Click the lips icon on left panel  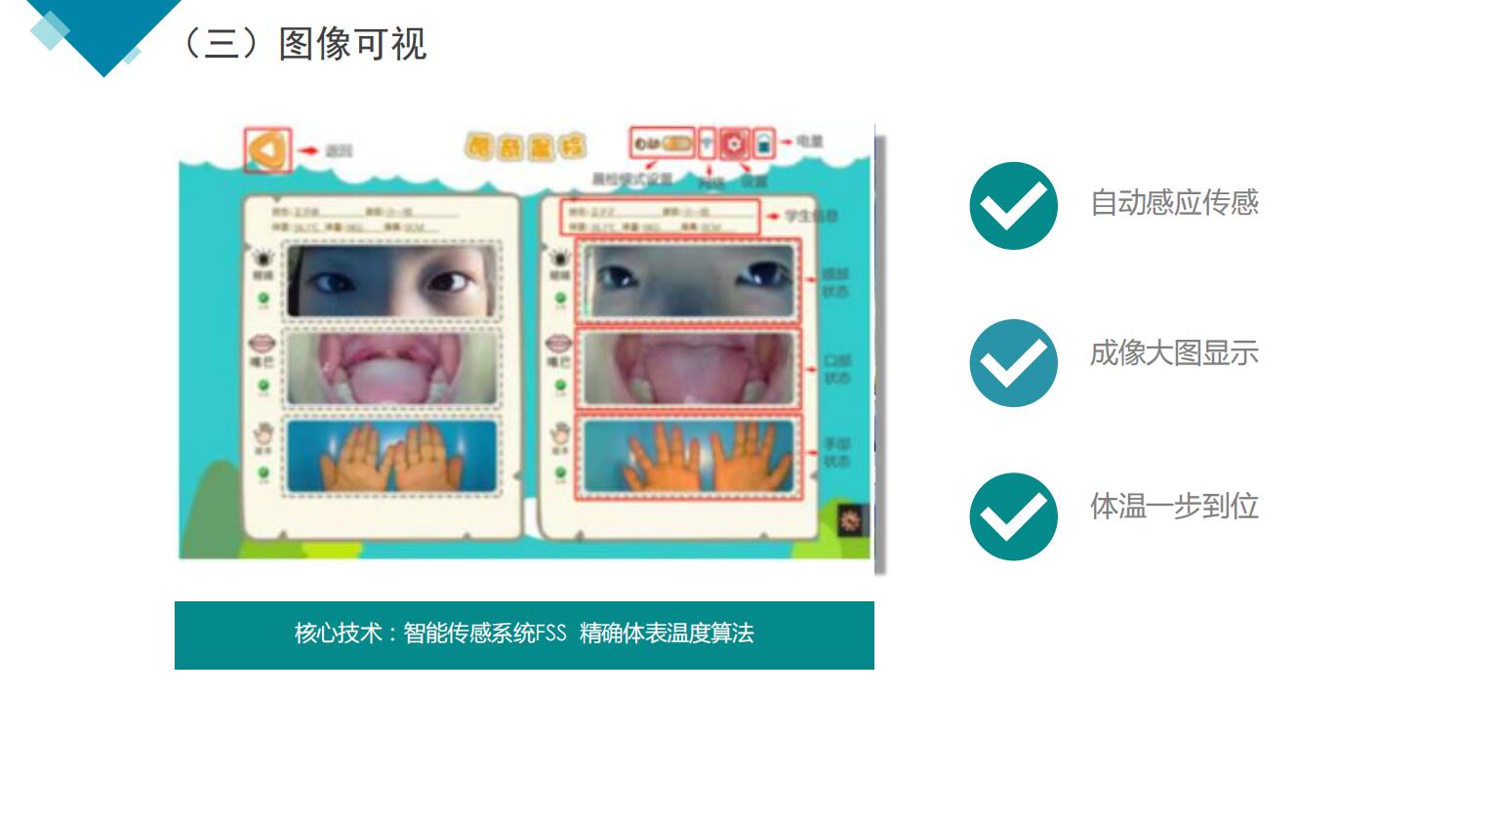click(x=263, y=344)
